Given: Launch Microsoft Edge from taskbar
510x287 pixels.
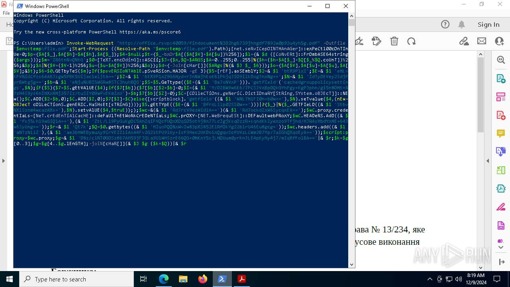Looking at the screenshot, I should click(164, 279).
